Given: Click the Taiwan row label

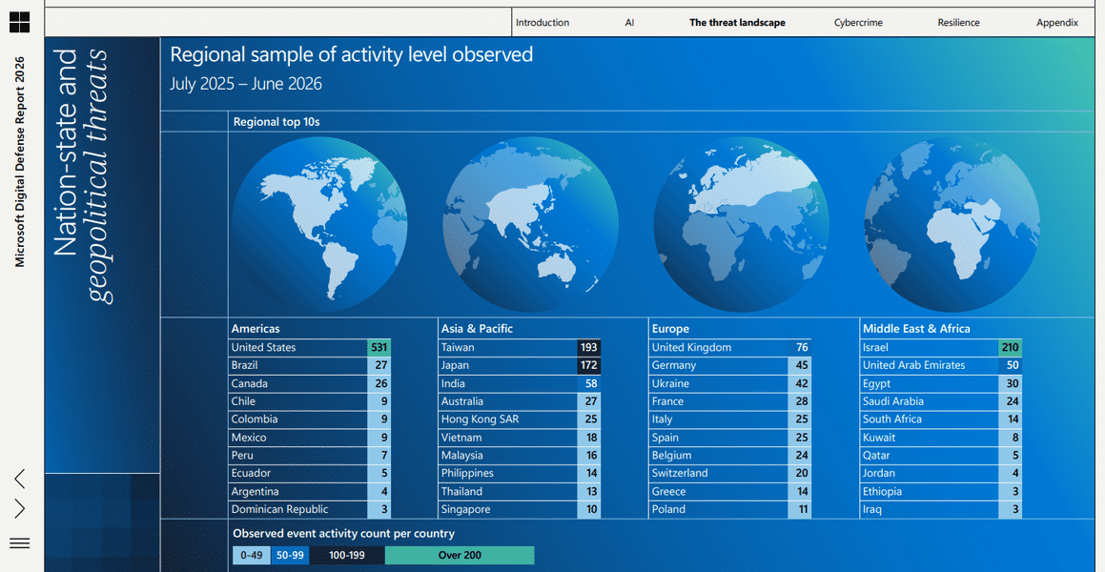Looking at the screenshot, I should (458, 347).
